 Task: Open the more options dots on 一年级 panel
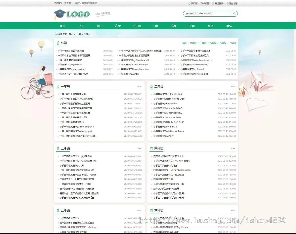coord(139,86)
